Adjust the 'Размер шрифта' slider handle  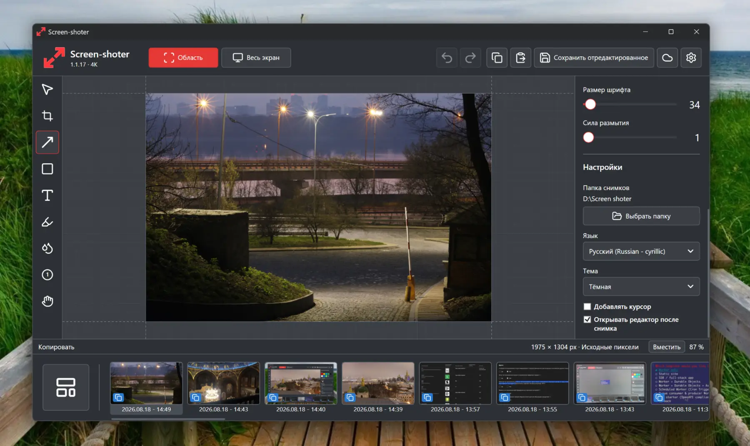point(590,105)
